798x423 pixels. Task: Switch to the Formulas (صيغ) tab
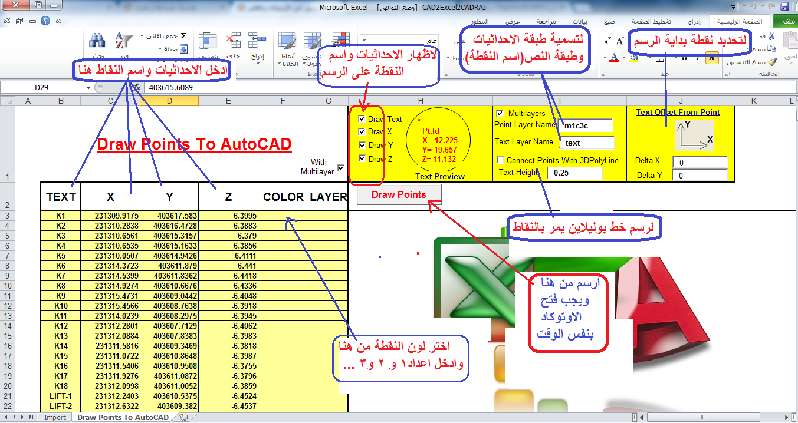pos(609,22)
